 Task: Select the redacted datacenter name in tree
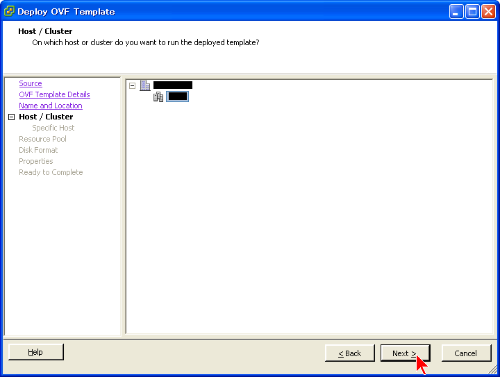(x=173, y=85)
